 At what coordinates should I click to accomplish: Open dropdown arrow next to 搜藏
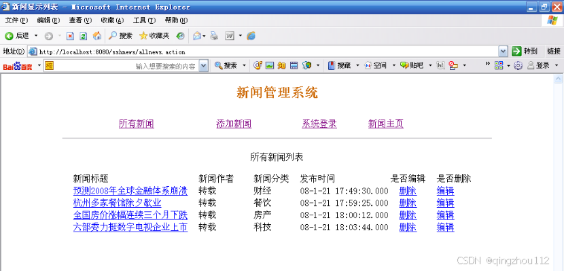357,65
